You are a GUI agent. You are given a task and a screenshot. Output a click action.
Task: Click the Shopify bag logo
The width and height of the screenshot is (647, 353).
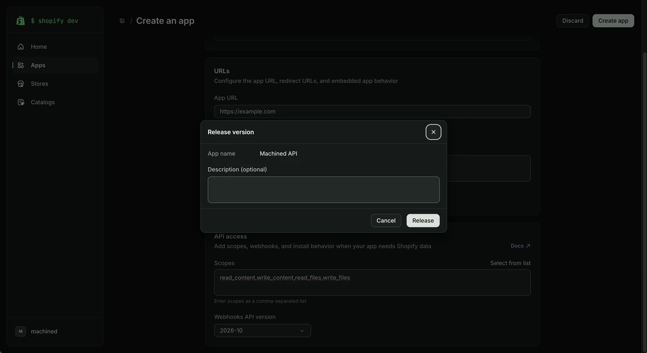pos(20,20)
